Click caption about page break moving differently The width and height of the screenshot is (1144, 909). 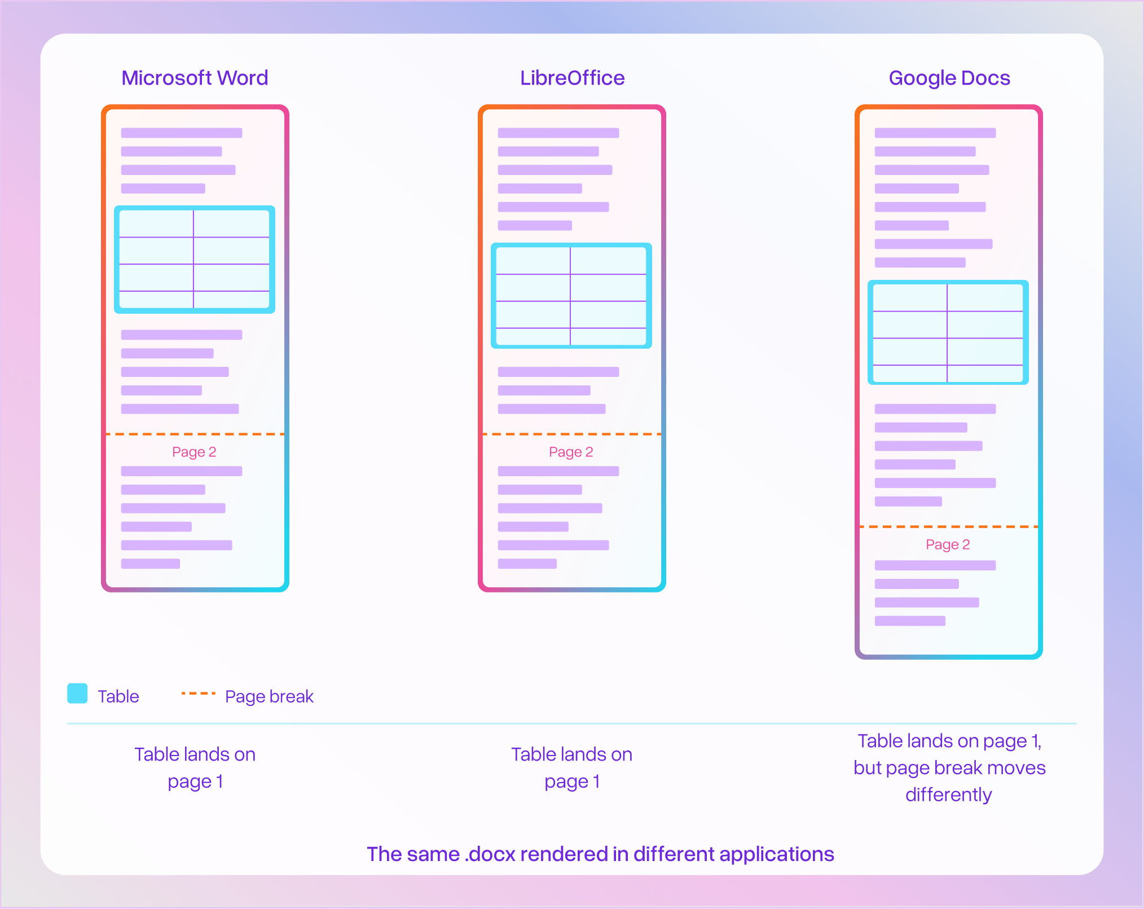(949, 767)
